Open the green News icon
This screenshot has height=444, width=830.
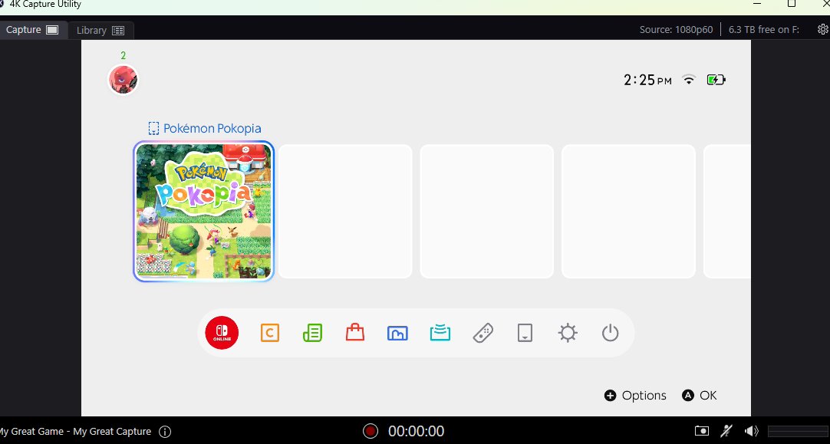(312, 333)
